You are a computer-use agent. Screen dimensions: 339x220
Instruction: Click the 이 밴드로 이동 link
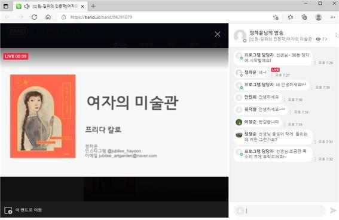pos(29,210)
